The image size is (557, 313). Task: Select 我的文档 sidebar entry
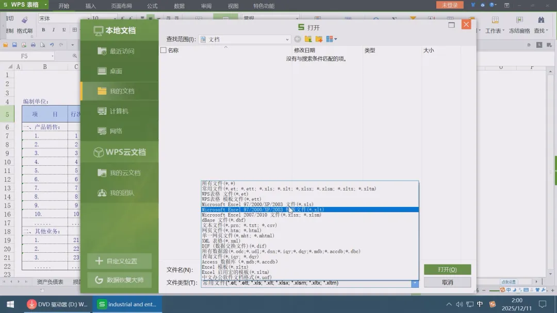[119, 91]
